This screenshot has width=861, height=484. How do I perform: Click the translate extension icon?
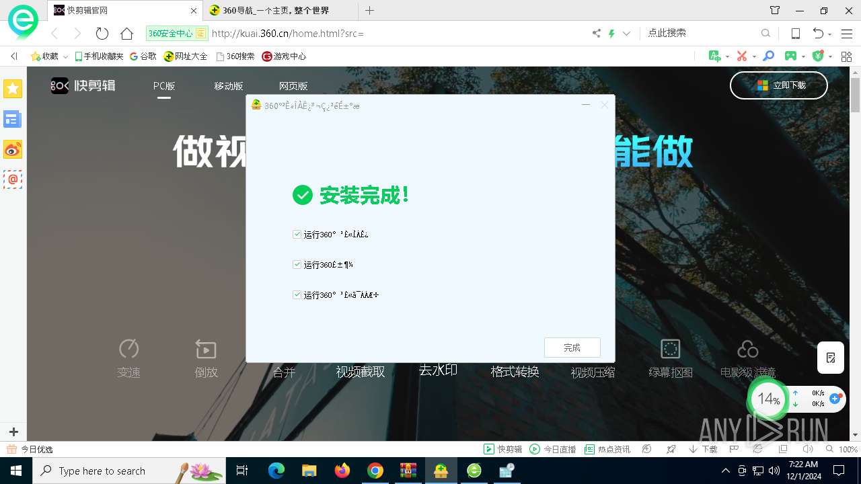coord(715,56)
